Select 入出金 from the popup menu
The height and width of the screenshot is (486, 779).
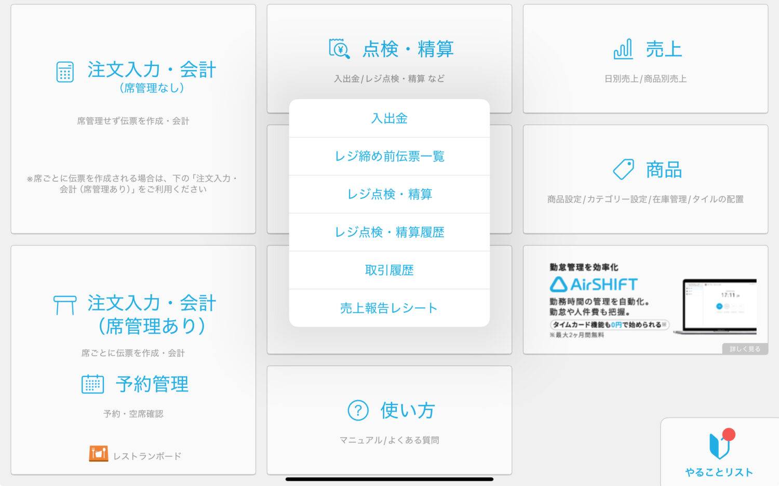(x=389, y=118)
